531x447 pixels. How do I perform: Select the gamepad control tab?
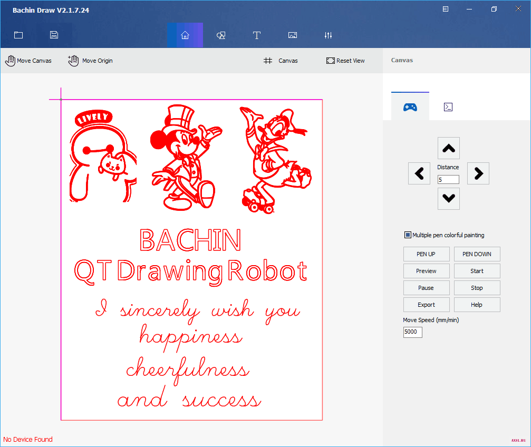coord(410,108)
